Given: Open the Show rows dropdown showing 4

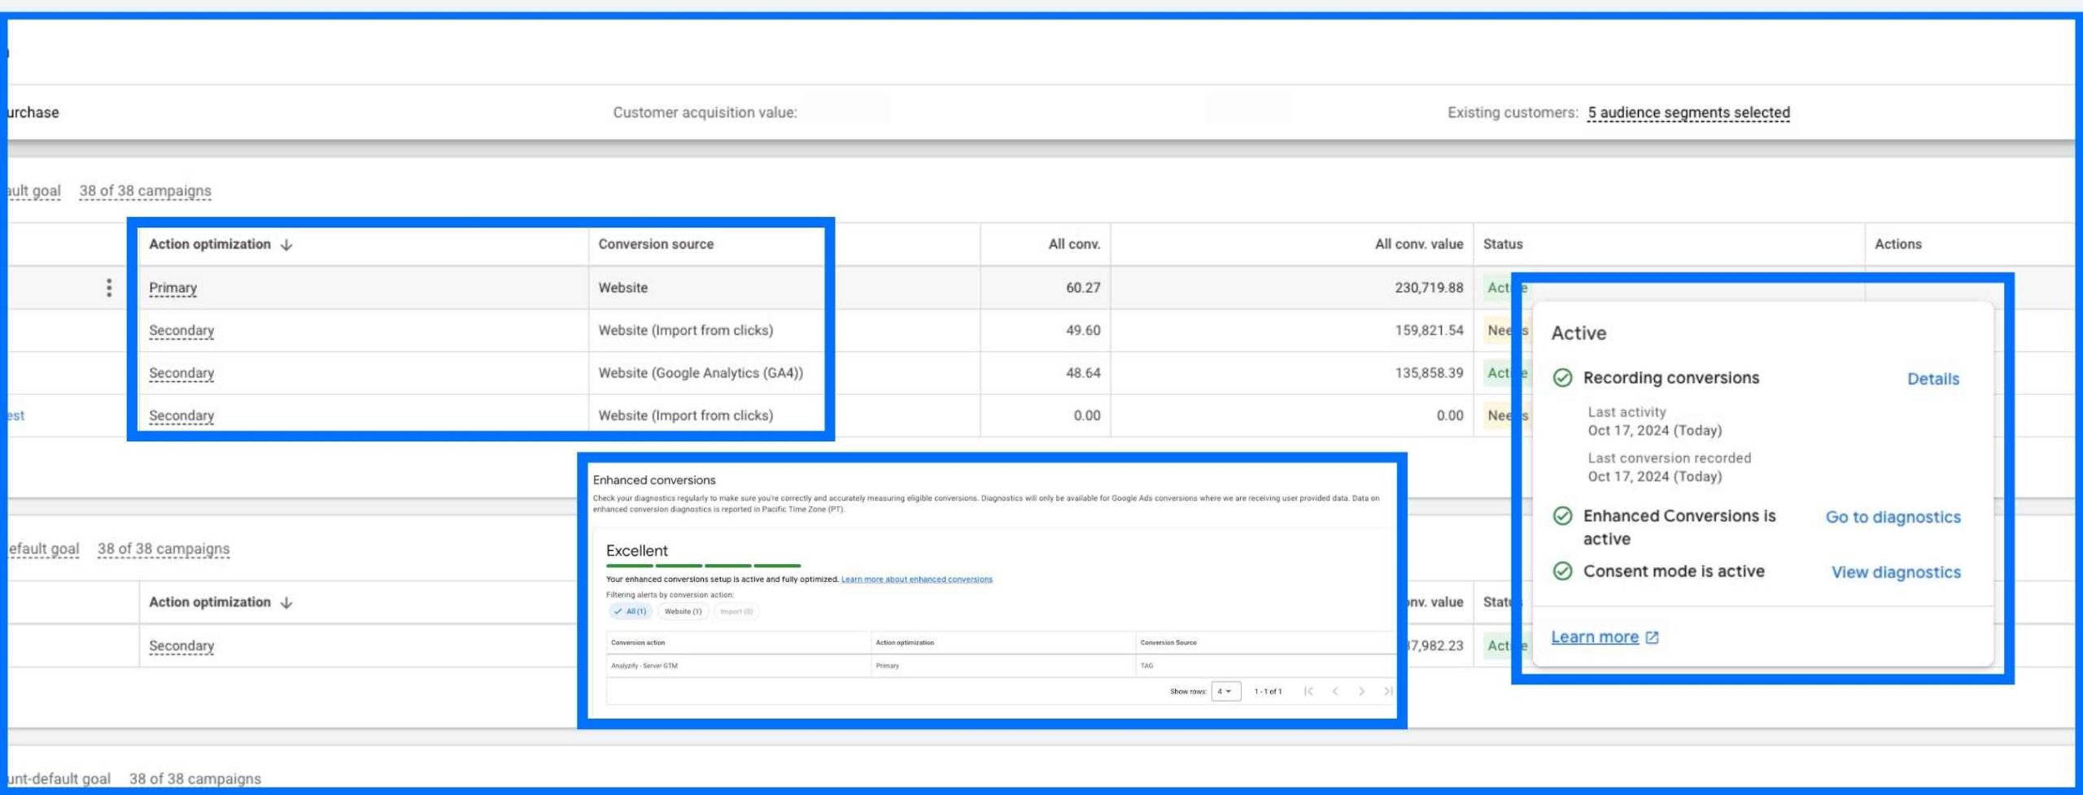Looking at the screenshot, I should click(x=1225, y=692).
